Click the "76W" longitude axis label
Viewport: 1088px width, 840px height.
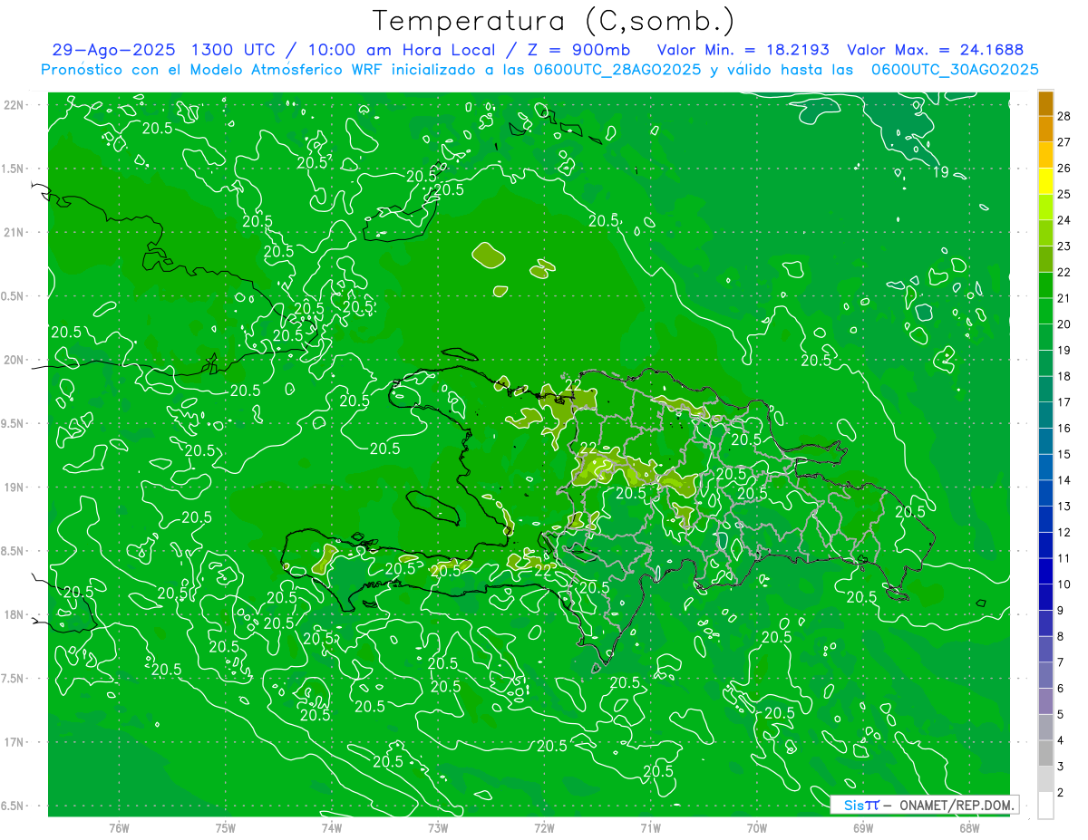(x=119, y=827)
